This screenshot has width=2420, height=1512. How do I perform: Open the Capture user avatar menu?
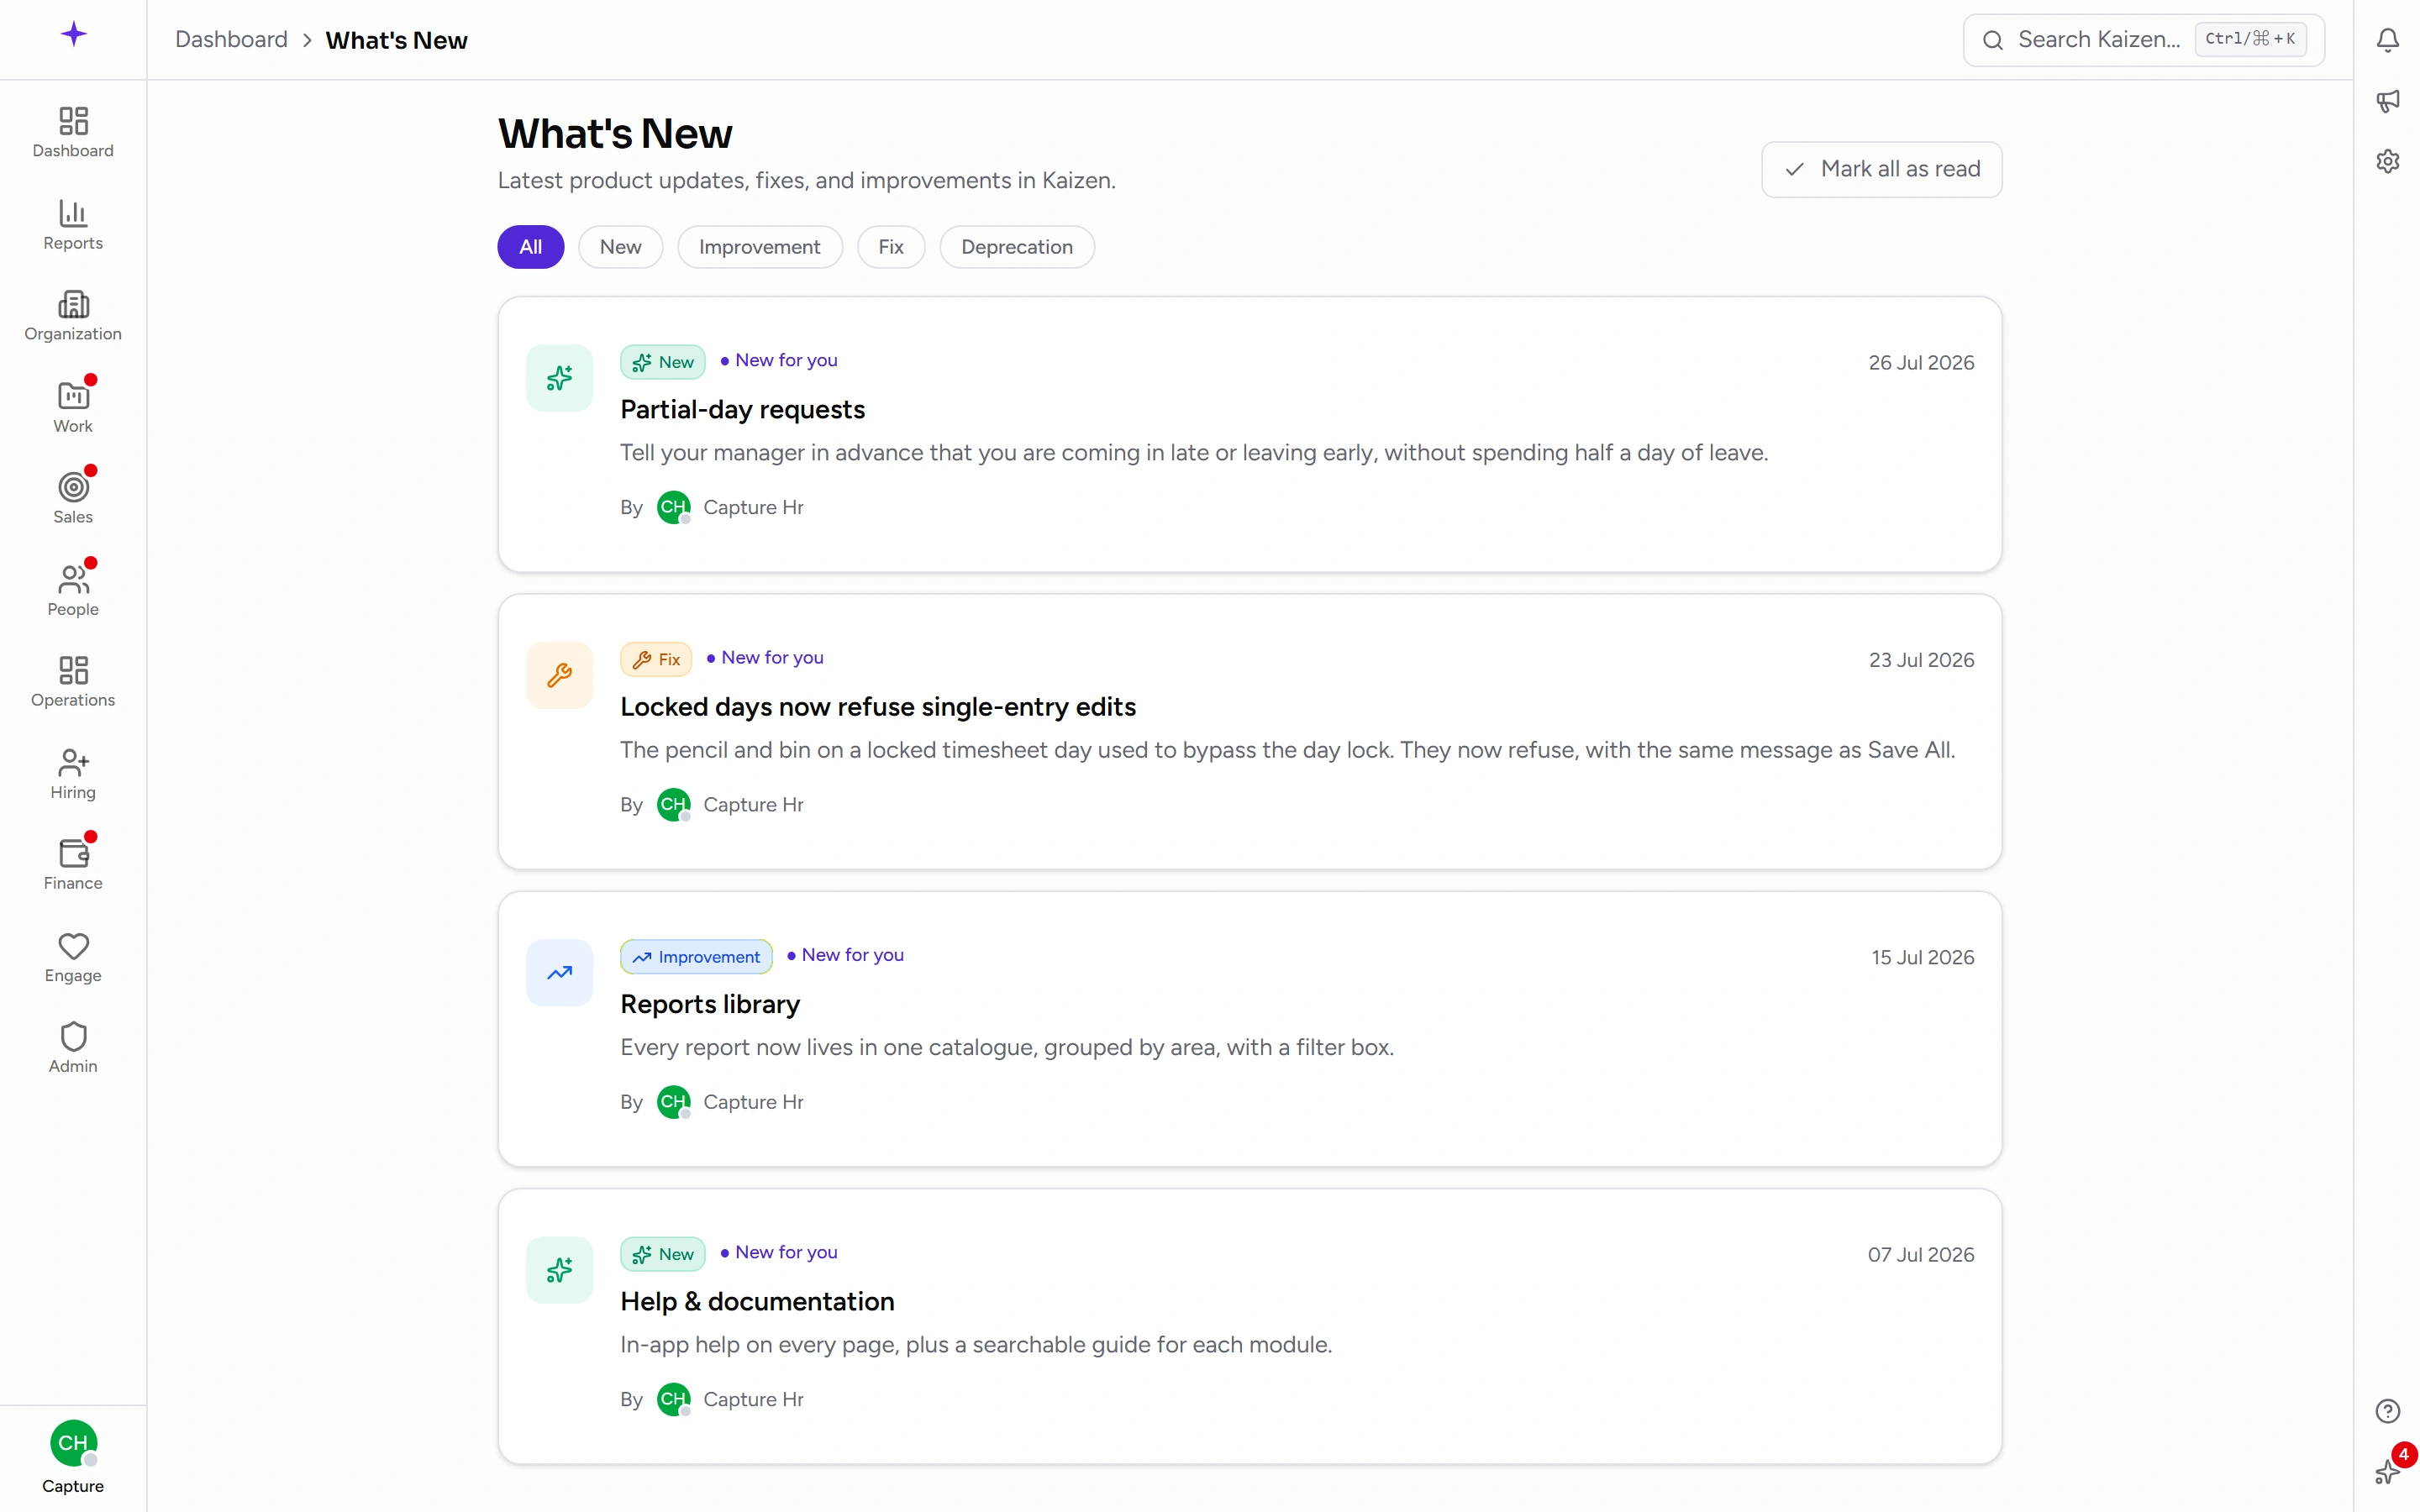73,1457
